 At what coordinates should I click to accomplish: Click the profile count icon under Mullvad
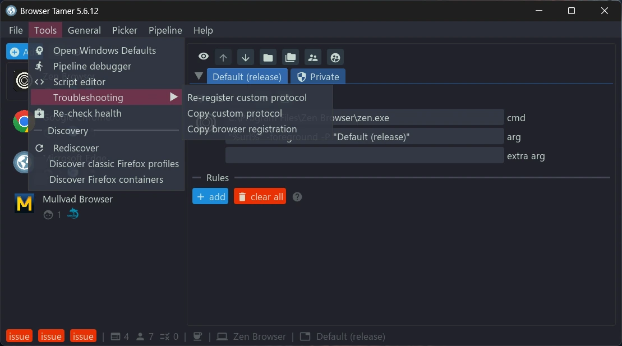pyautogui.click(x=48, y=215)
